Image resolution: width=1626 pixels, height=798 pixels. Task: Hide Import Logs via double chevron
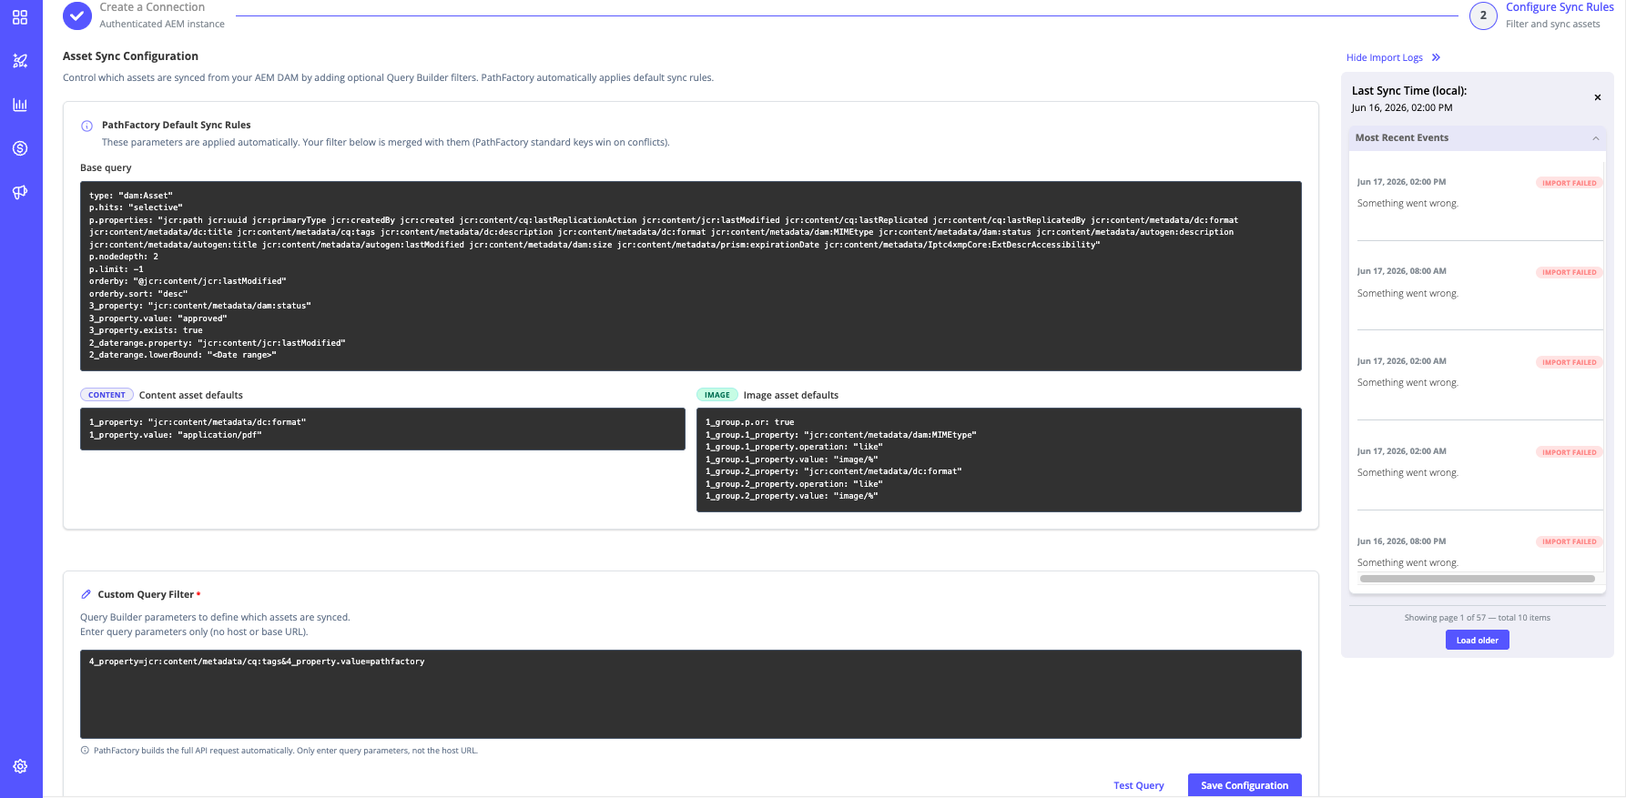(1437, 57)
